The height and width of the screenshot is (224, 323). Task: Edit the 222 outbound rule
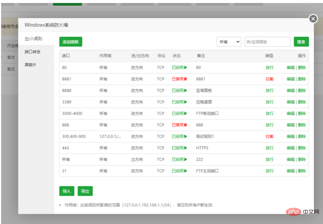(291, 159)
